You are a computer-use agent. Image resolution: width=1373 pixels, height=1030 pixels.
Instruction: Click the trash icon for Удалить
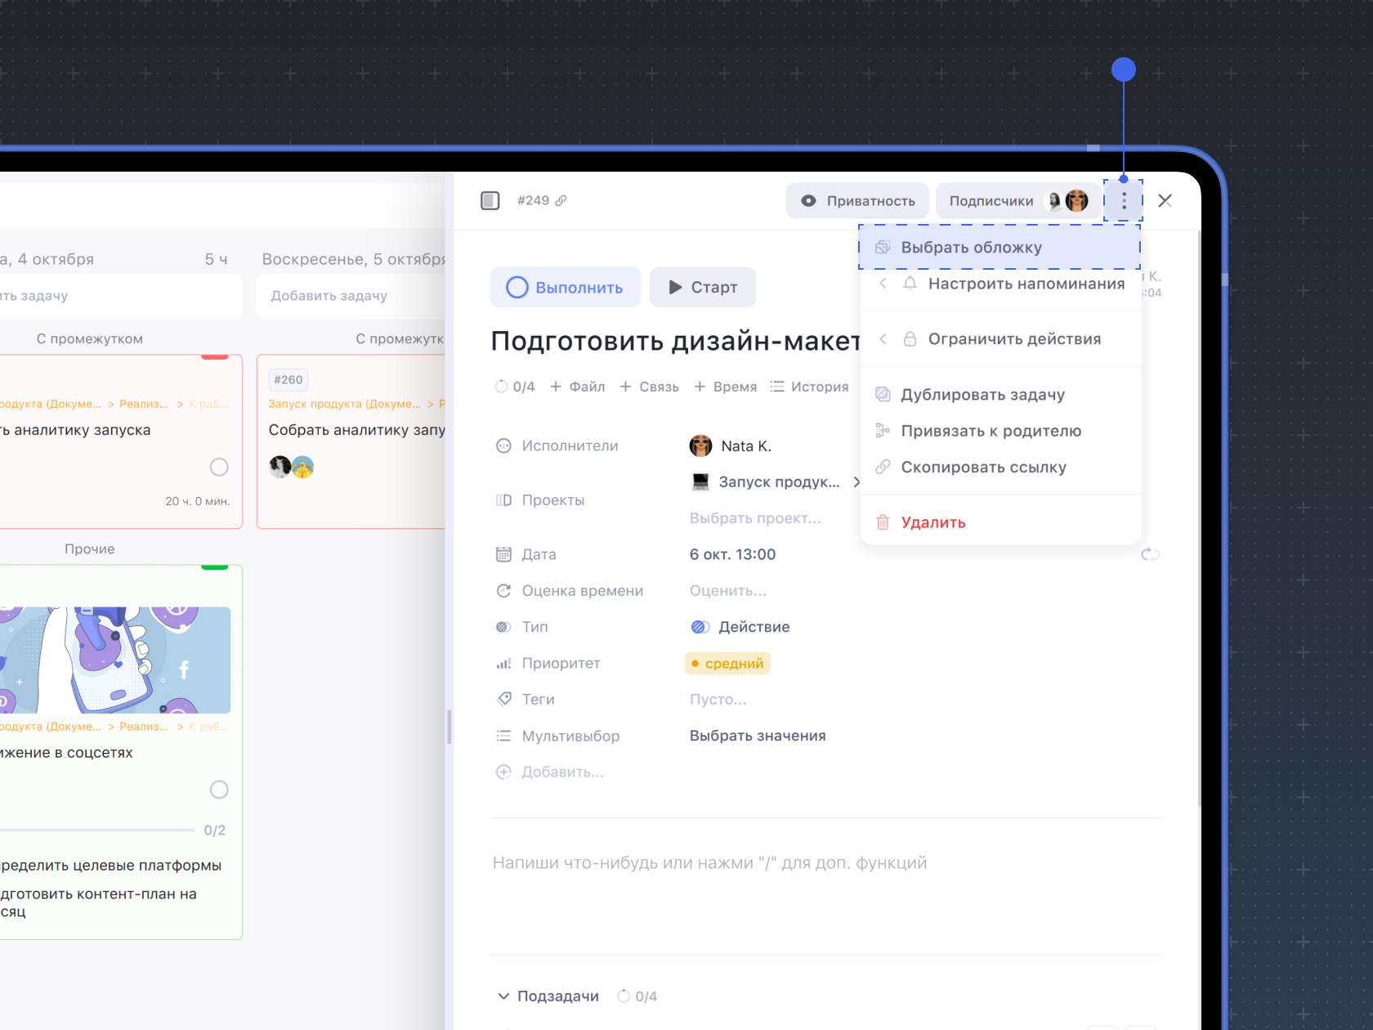click(x=883, y=522)
